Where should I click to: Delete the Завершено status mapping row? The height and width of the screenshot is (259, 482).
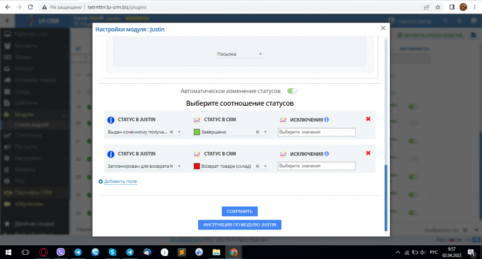click(x=368, y=119)
